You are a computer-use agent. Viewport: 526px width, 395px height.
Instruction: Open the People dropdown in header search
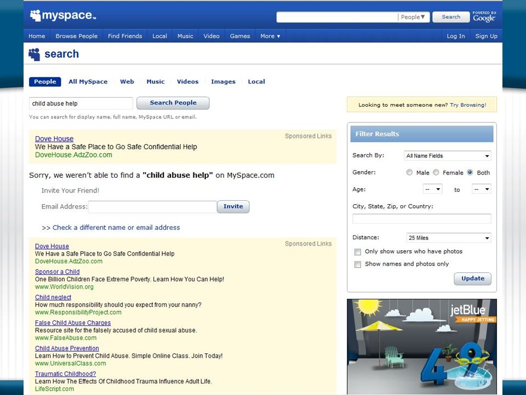tap(413, 17)
